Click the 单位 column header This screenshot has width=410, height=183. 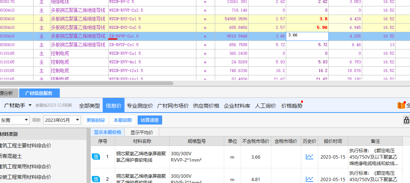[x=232, y=141]
